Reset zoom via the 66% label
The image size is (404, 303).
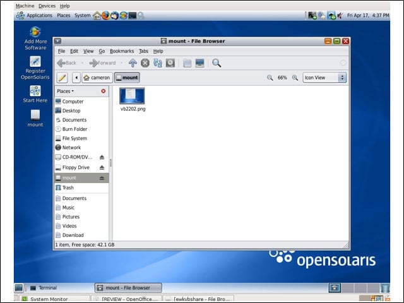(282, 78)
